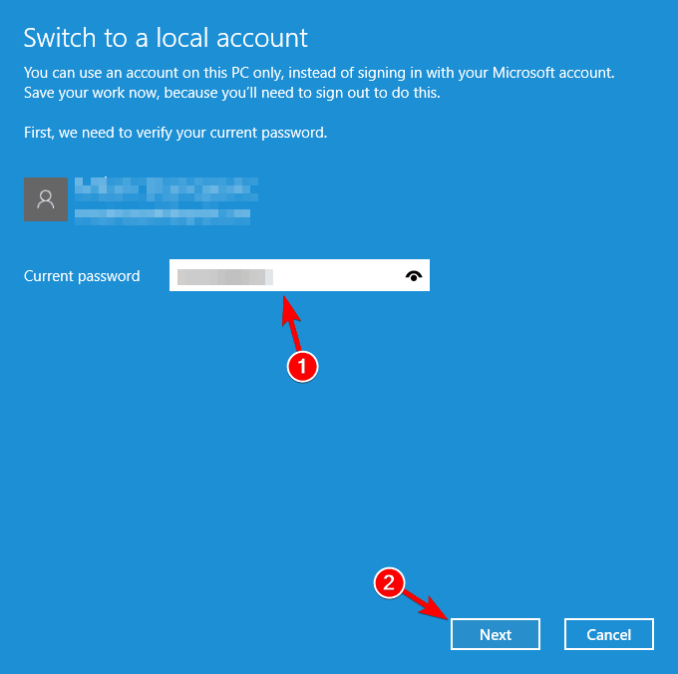The width and height of the screenshot is (678, 674).
Task: Click the user account avatar picture
Action: tap(46, 199)
